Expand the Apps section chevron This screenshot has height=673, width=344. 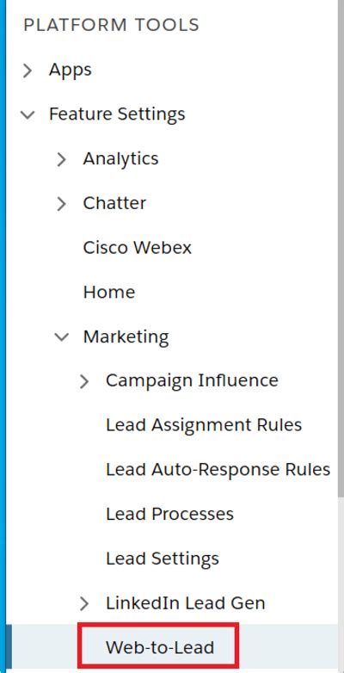(x=28, y=71)
